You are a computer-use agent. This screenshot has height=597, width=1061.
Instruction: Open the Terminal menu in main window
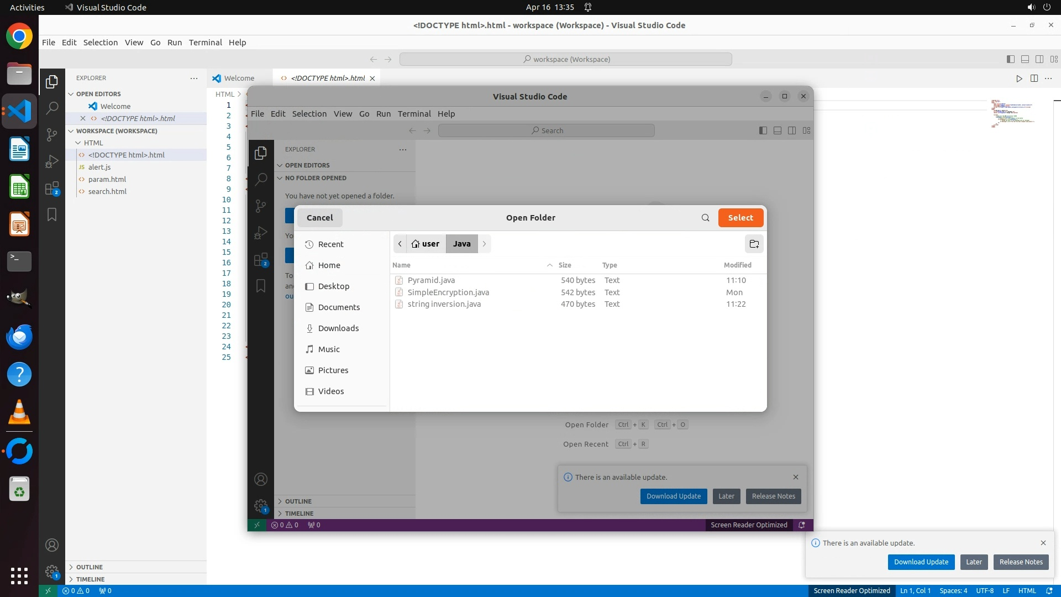(x=205, y=43)
